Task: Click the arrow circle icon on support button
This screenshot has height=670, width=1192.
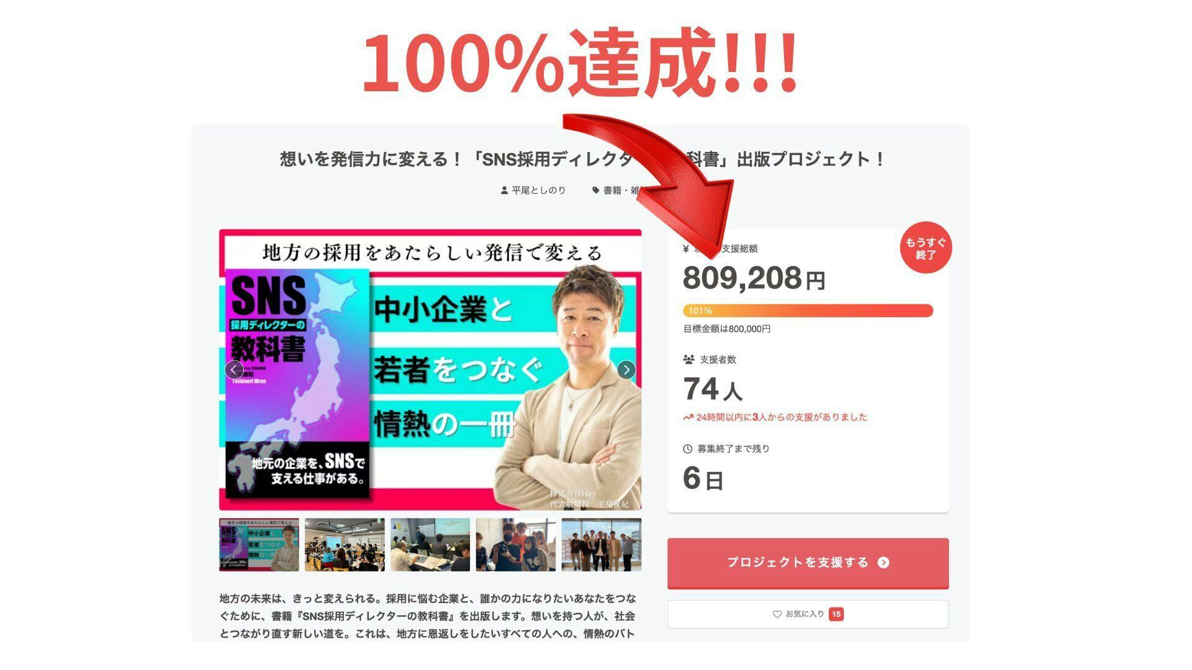Action: point(883,563)
